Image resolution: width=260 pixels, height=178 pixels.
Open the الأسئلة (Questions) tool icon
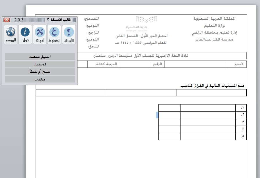(x=69, y=34)
